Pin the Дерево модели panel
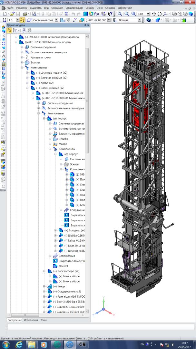Screen dimensions: 196x349 [85, 25]
